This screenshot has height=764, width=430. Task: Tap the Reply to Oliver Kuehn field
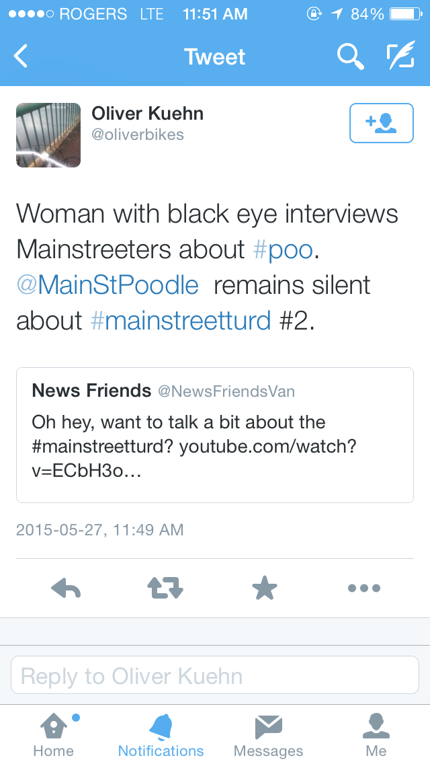pyautogui.click(x=214, y=675)
